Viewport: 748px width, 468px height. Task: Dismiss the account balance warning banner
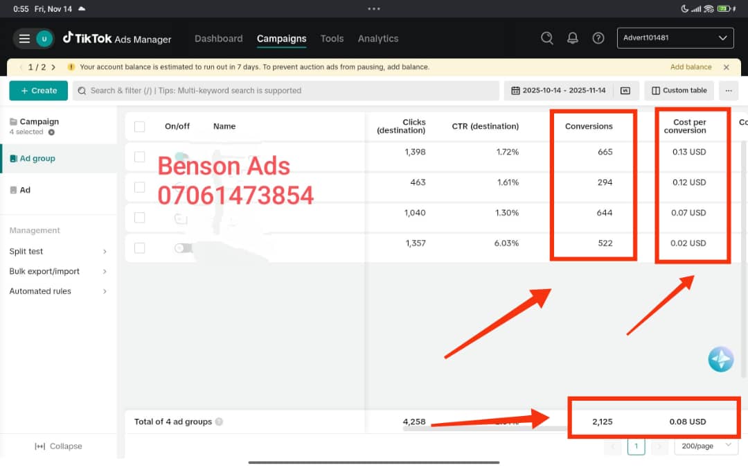tap(726, 67)
